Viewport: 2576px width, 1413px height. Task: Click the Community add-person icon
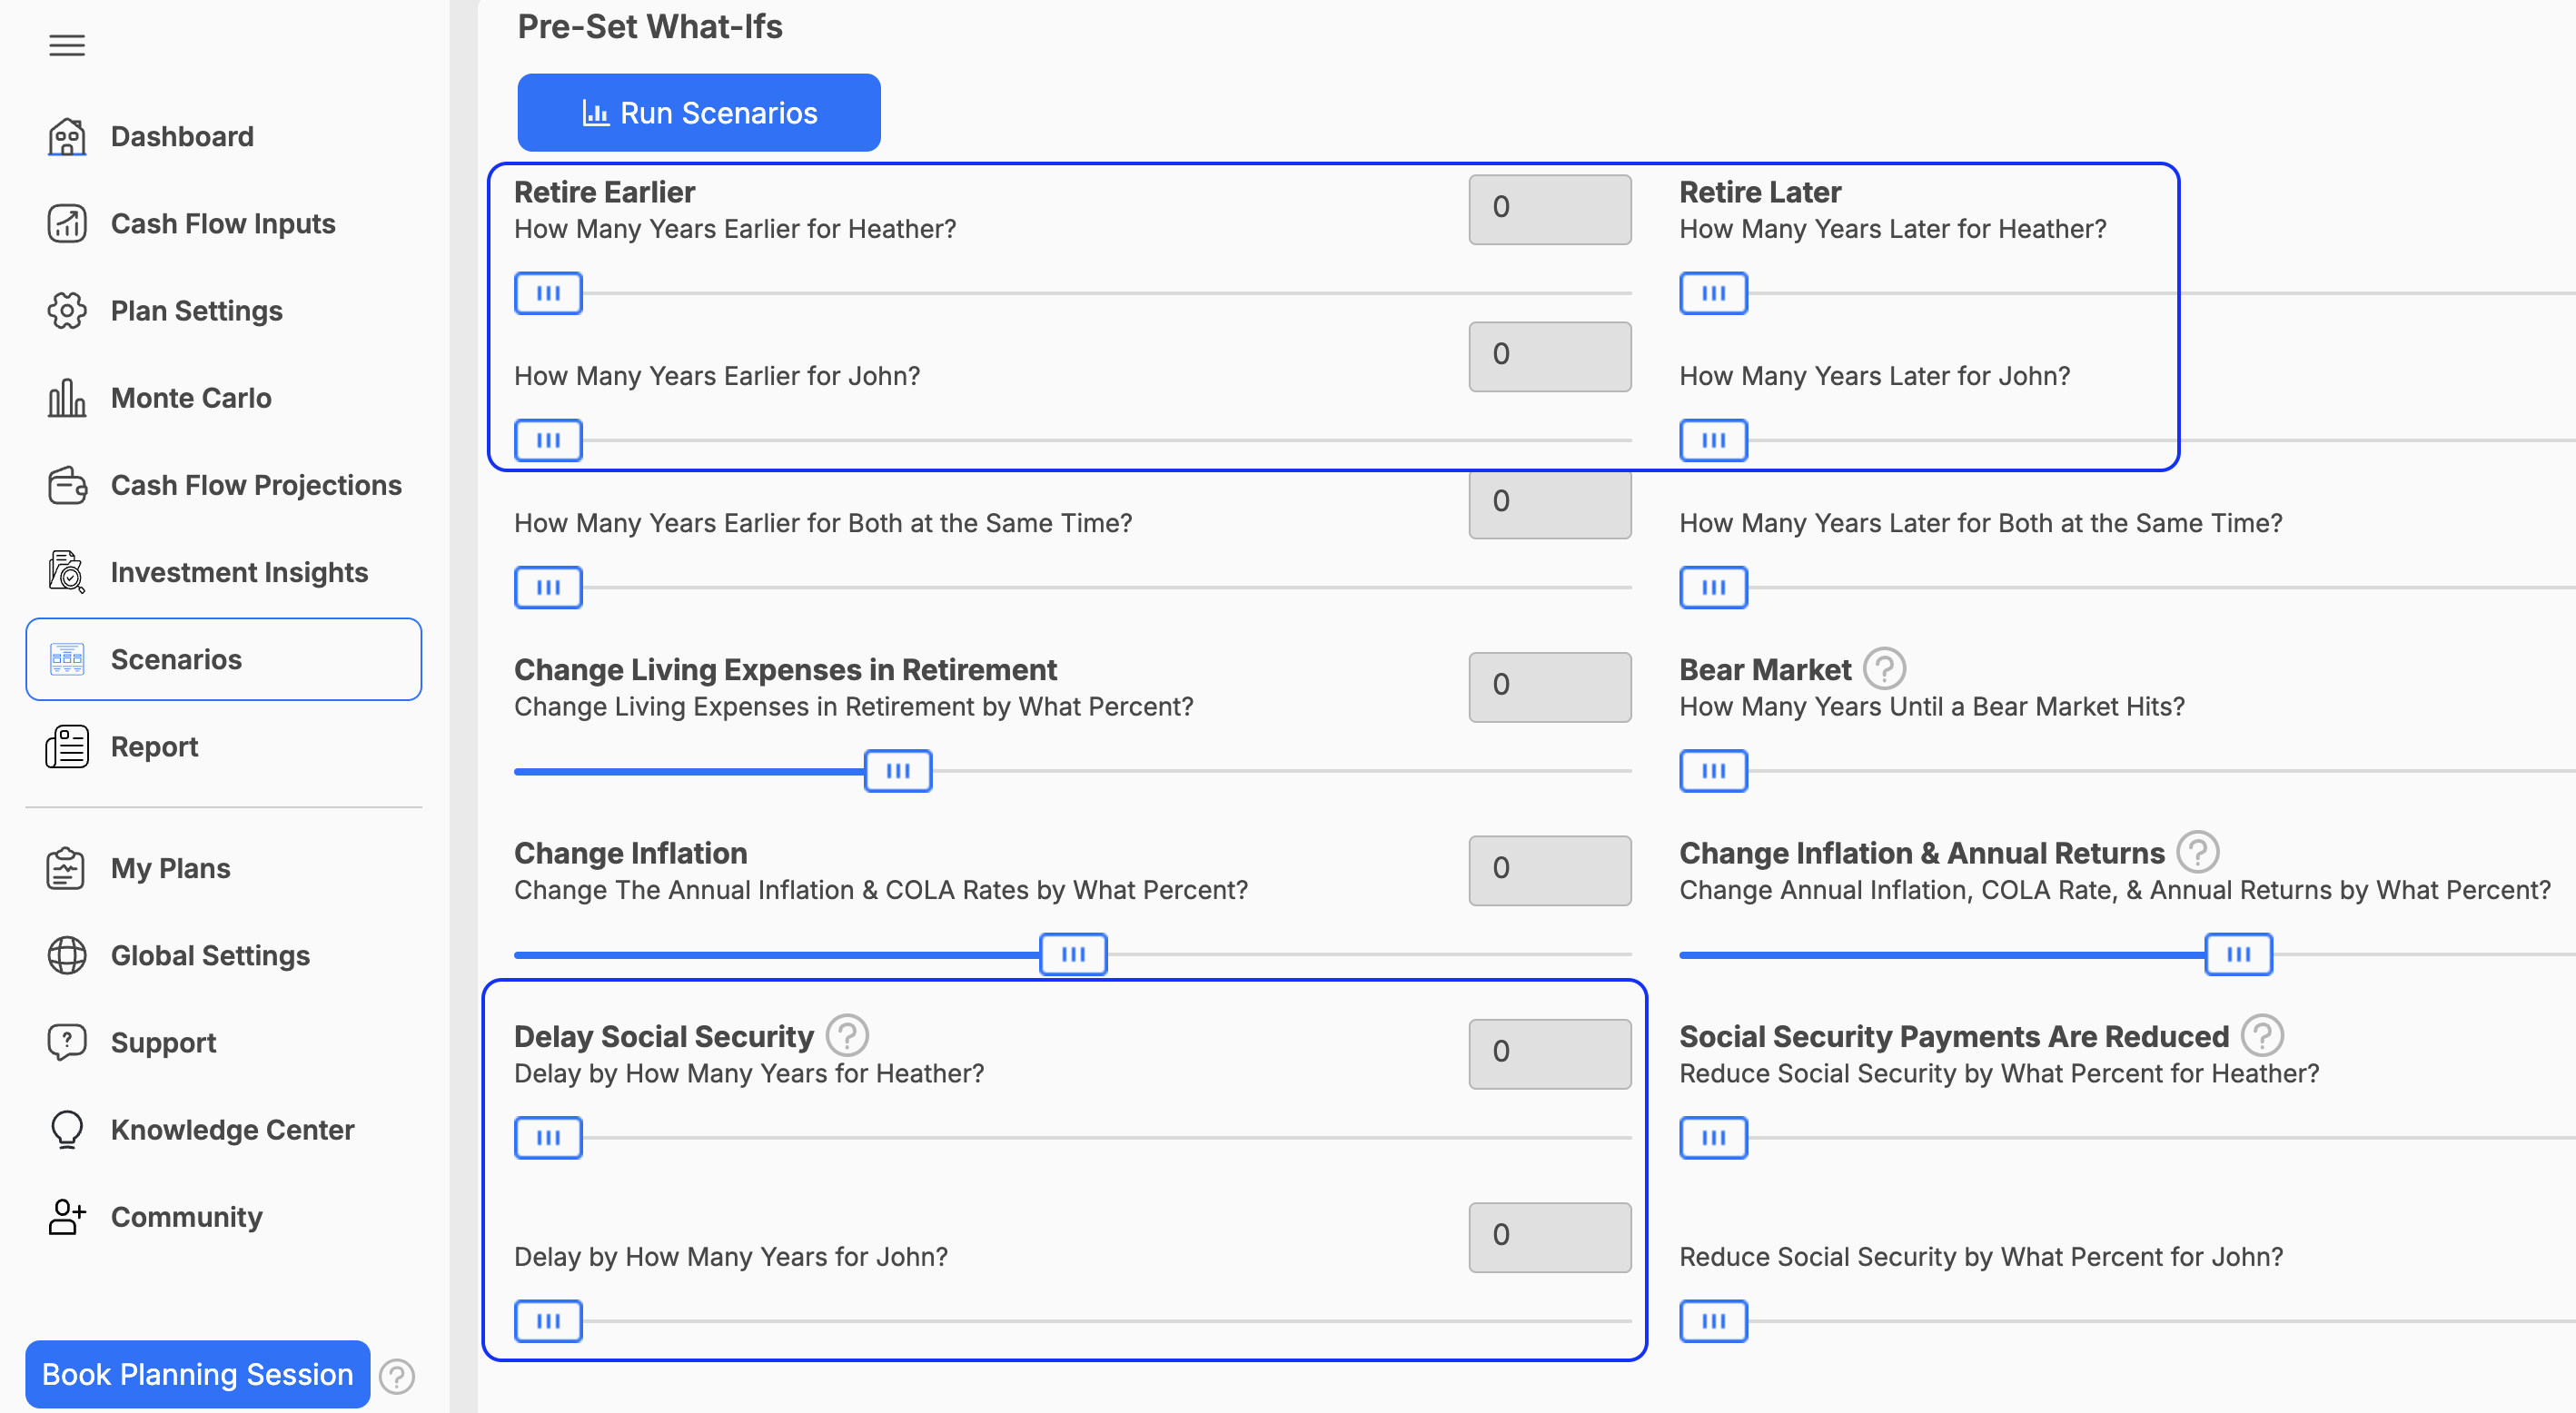67,1217
